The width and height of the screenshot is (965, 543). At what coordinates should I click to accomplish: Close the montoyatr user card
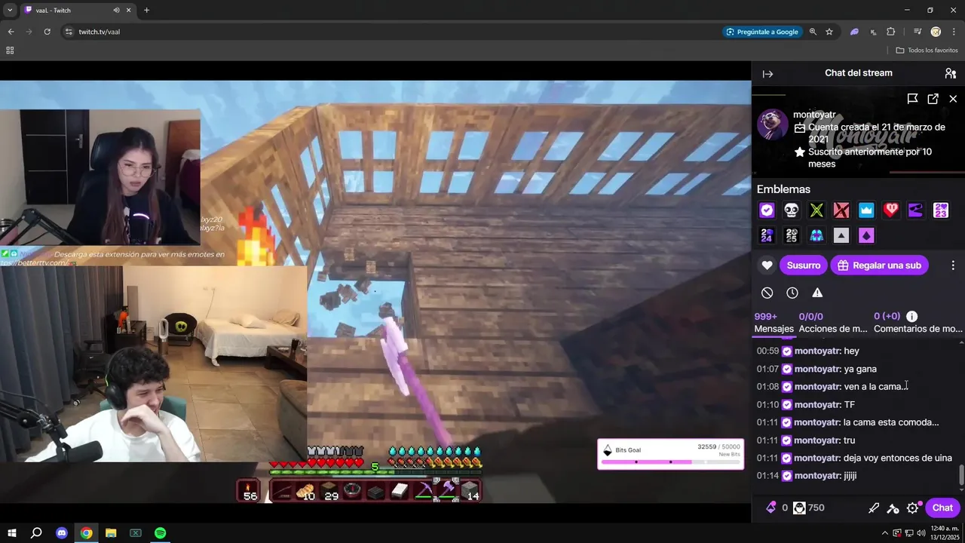tap(953, 99)
